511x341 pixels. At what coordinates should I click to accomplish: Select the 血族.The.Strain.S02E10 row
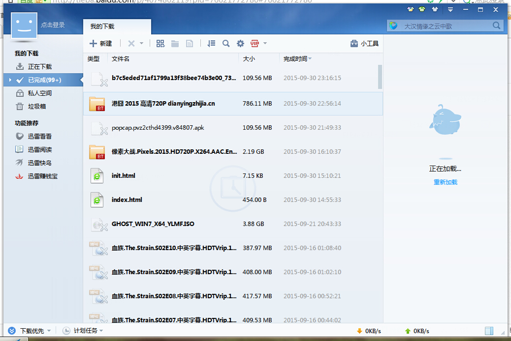[233, 248]
